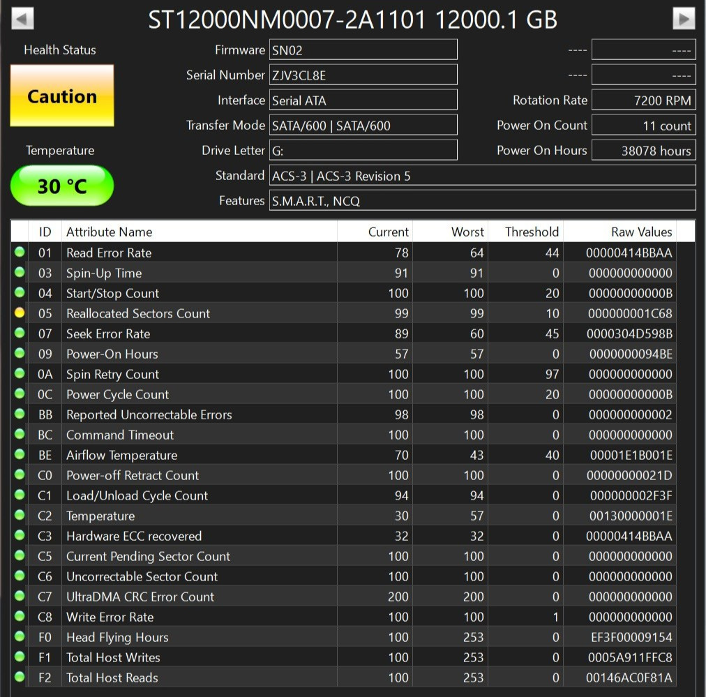Click the green status dot for Read Error Rate
706x697 pixels.
pos(20,252)
